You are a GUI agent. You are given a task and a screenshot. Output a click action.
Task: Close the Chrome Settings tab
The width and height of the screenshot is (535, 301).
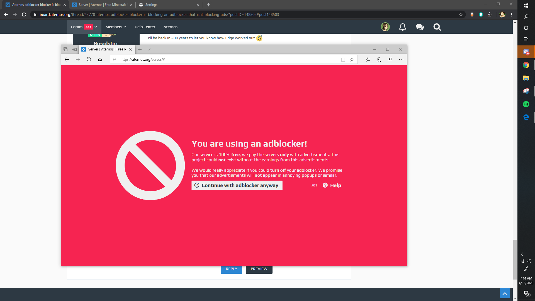198,5
